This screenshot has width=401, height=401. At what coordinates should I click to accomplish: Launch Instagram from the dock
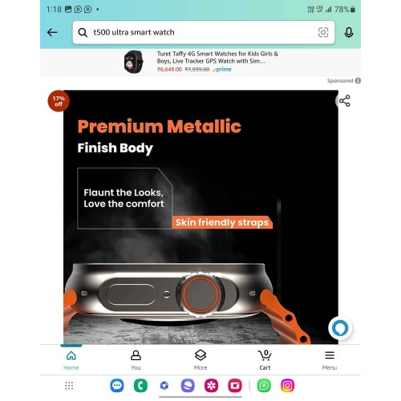[287, 386]
